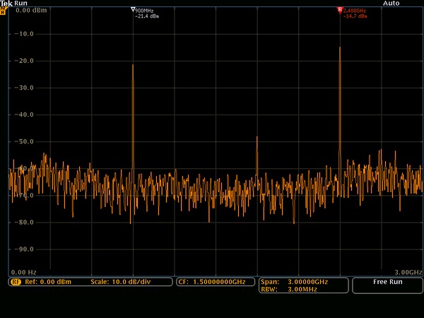Click the peak of the 2.4GHz spectral spike
This screenshot has width=424, height=318.
[340, 47]
